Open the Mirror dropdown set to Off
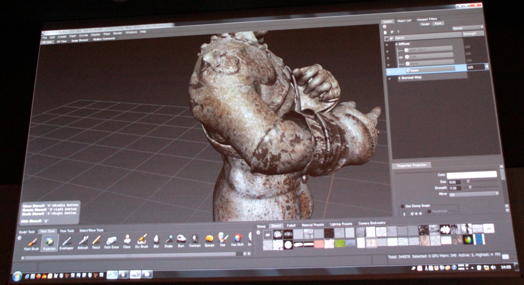Screen dimensions: 524x285 click(473, 193)
